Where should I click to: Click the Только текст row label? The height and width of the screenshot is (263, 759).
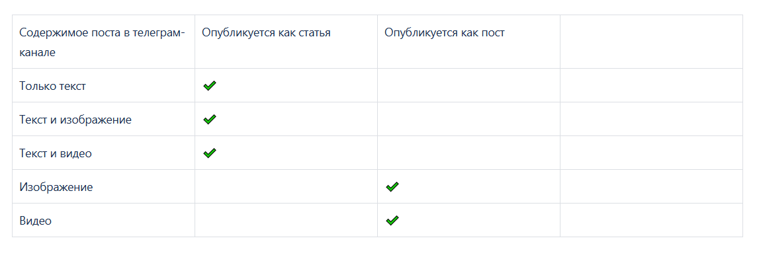pos(53,86)
